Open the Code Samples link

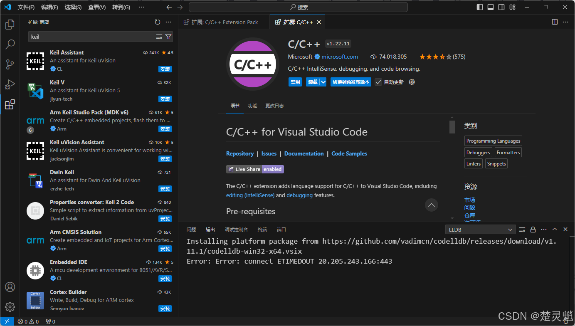click(349, 153)
